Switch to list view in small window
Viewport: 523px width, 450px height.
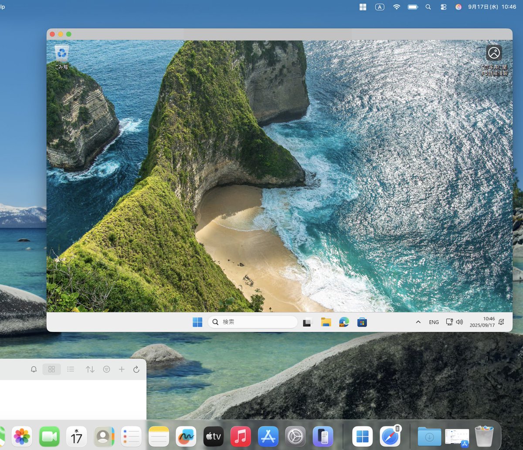click(x=71, y=369)
